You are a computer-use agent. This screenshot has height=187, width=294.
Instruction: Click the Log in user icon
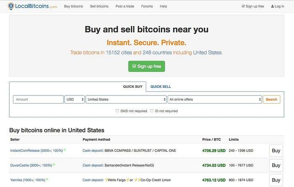pyautogui.click(x=273, y=6)
